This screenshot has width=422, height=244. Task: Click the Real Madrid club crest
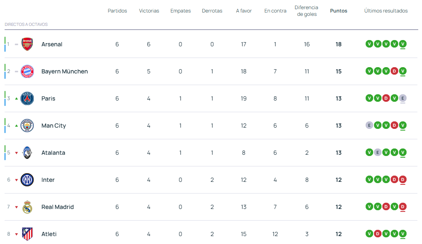(27, 207)
